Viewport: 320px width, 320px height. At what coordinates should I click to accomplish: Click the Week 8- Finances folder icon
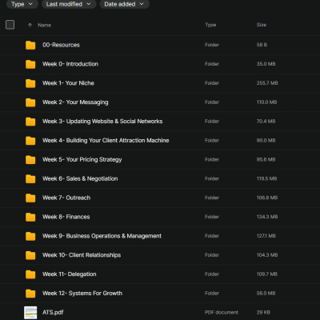click(x=30, y=217)
